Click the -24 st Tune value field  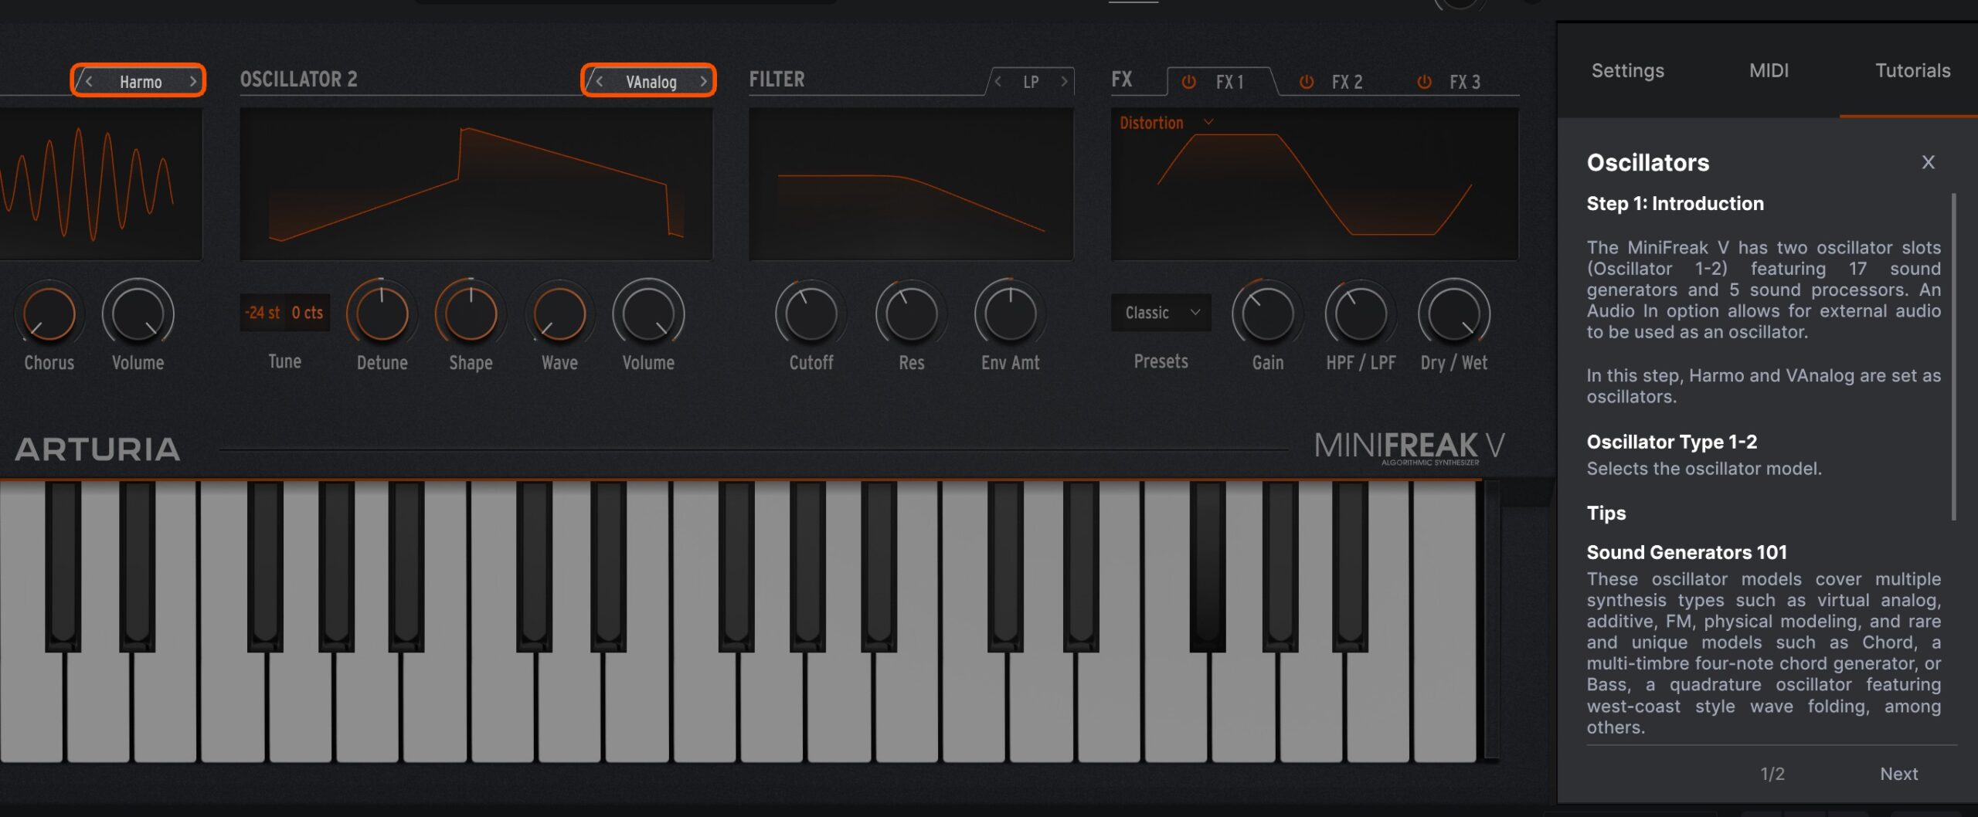pyautogui.click(x=263, y=313)
